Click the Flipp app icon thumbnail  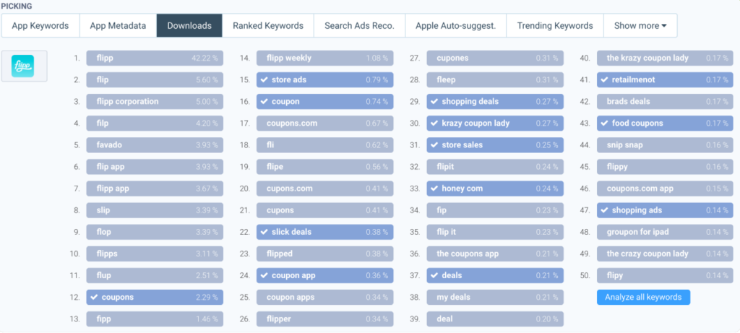click(x=24, y=67)
